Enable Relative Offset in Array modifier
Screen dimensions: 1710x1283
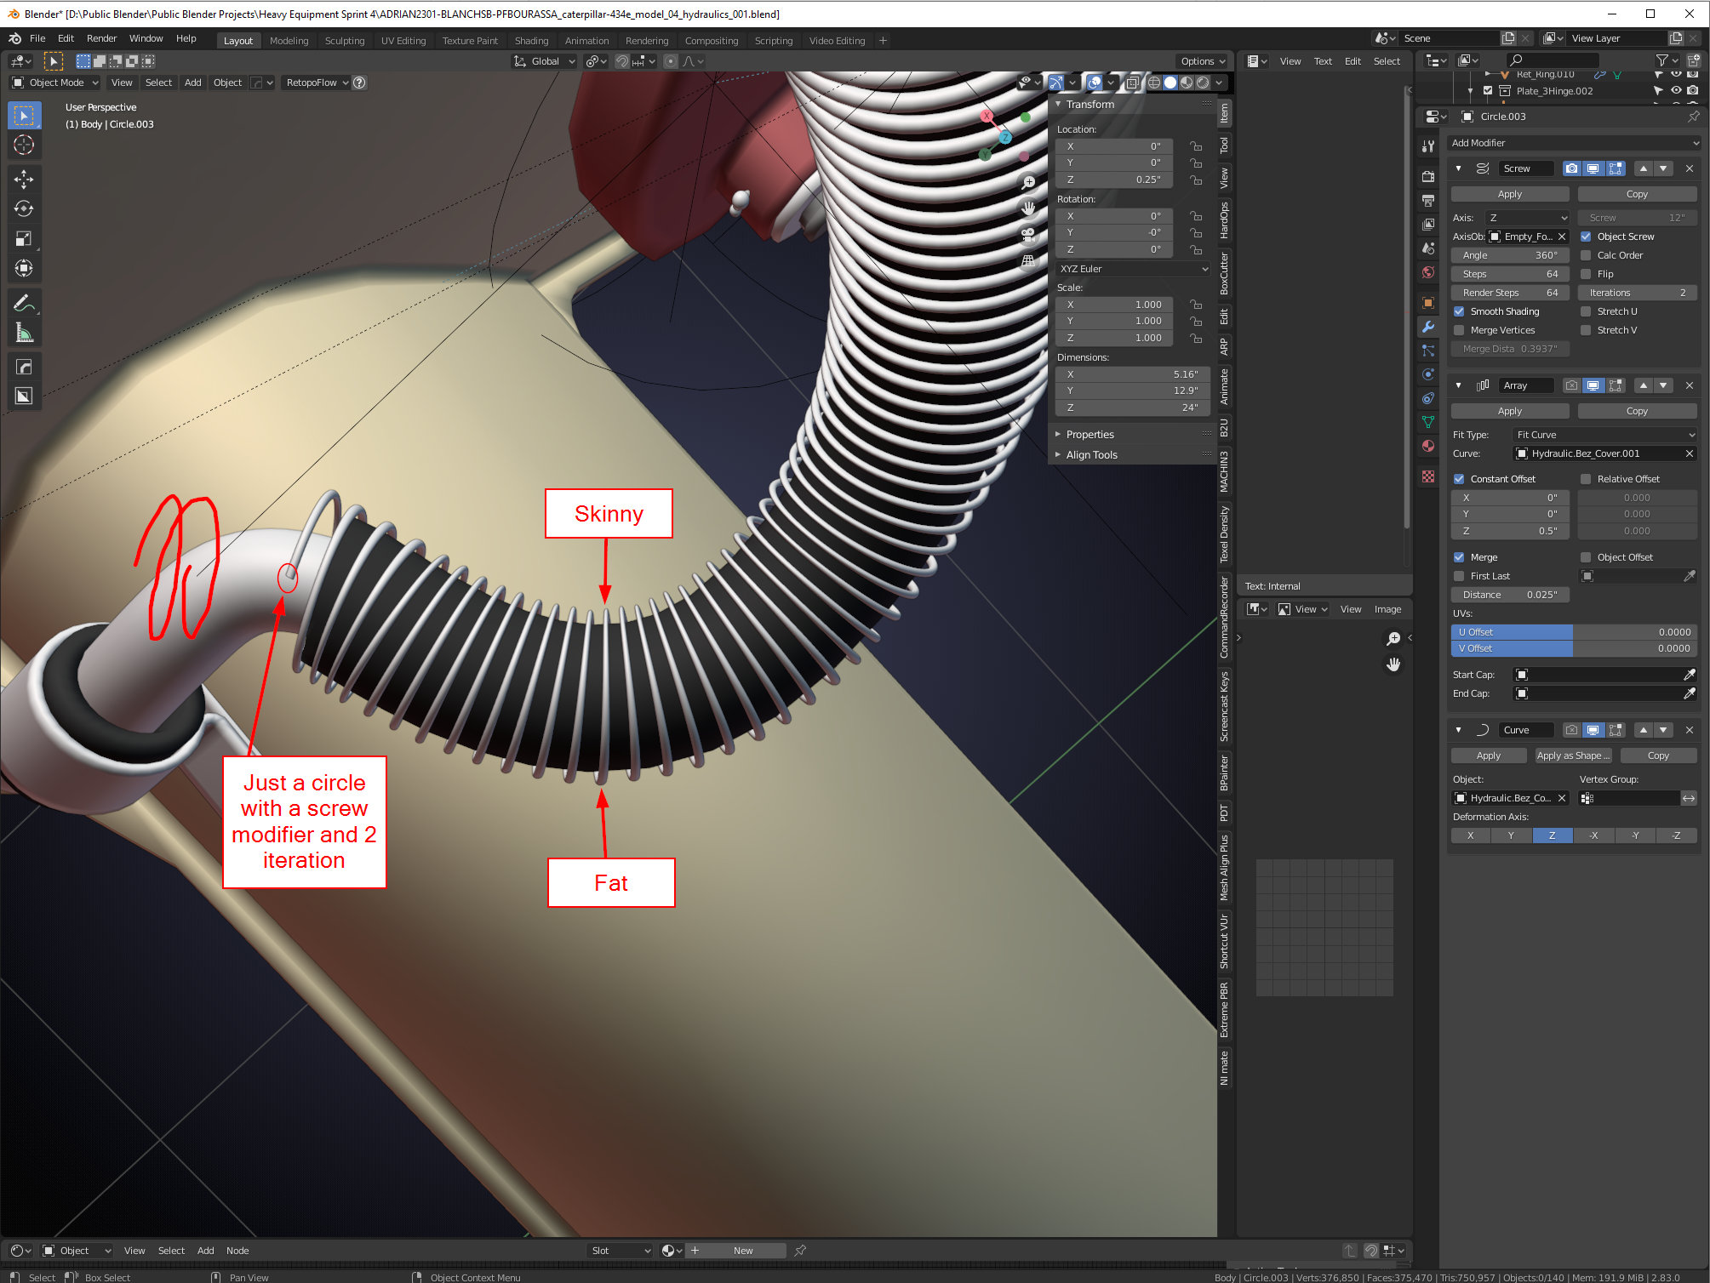[x=1586, y=479]
